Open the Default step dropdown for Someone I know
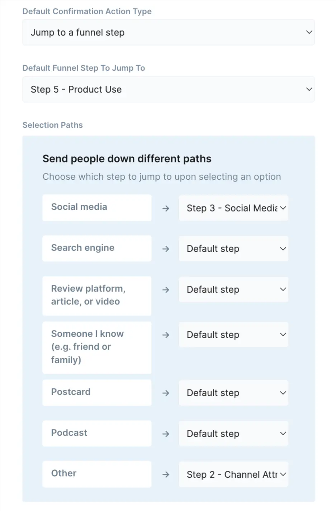The image size is (336, 511). pos(233,335)
